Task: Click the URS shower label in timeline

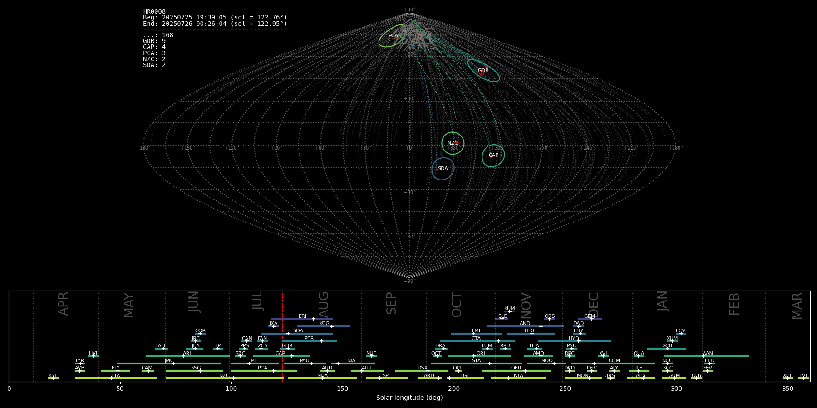Action: pyautogui.click(x=610, y=376)
